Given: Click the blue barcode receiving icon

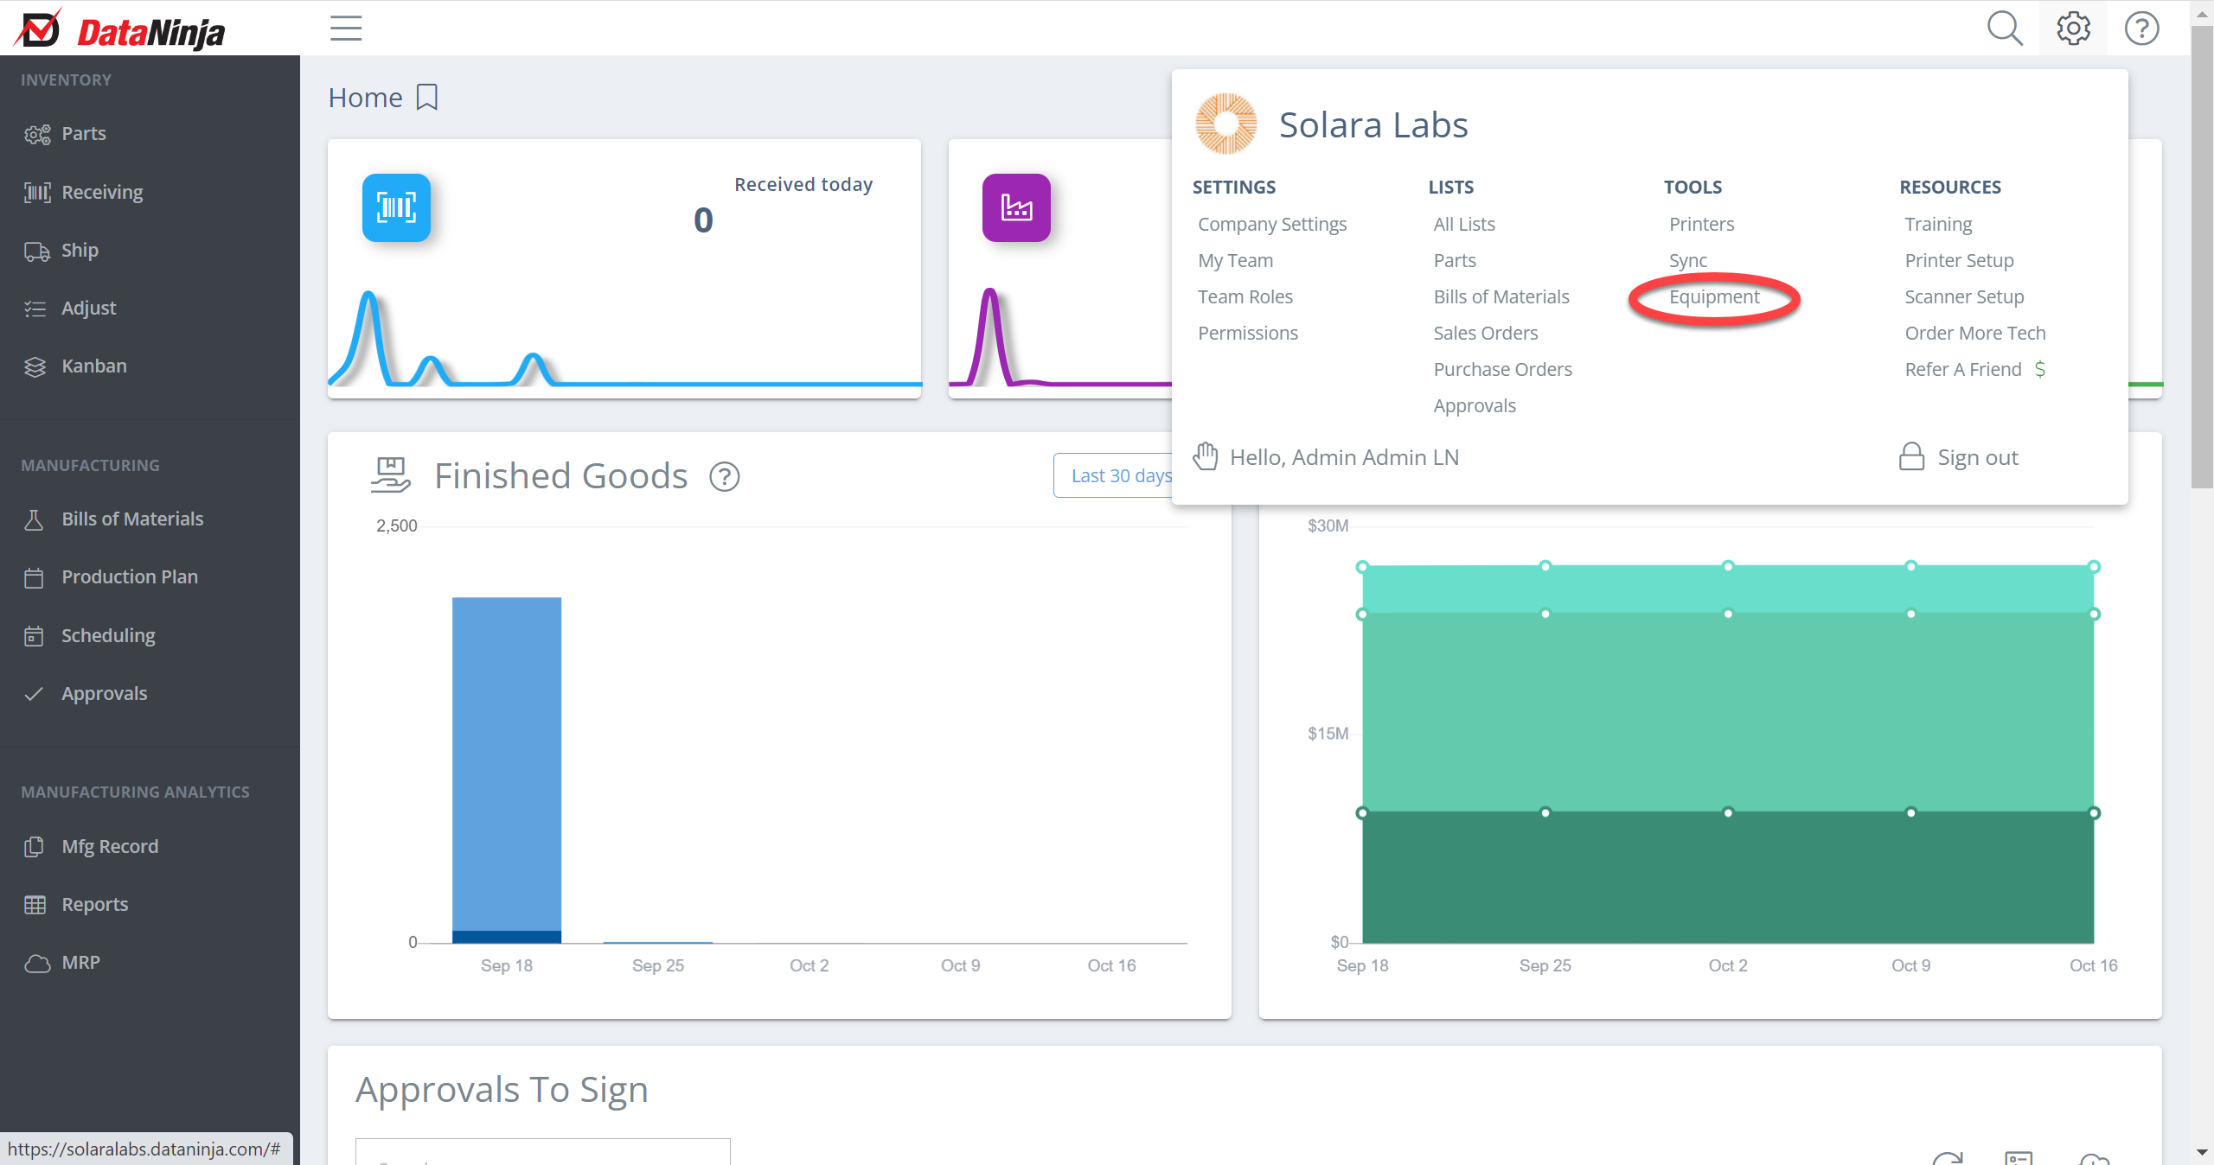Looking at the screenshot, I should click(x=396, y=207).
